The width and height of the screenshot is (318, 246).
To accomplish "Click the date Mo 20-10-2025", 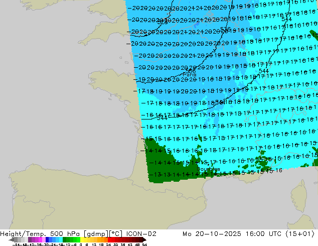I will tap(212, 234).
